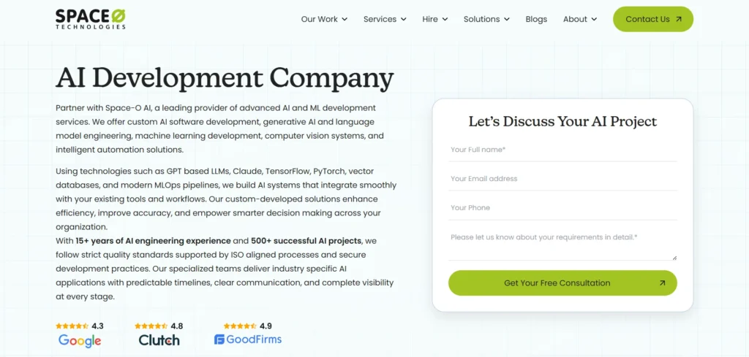749x357 pixels.
Task: Focus the Your Phone field
Action: click(x=562, y=208)
